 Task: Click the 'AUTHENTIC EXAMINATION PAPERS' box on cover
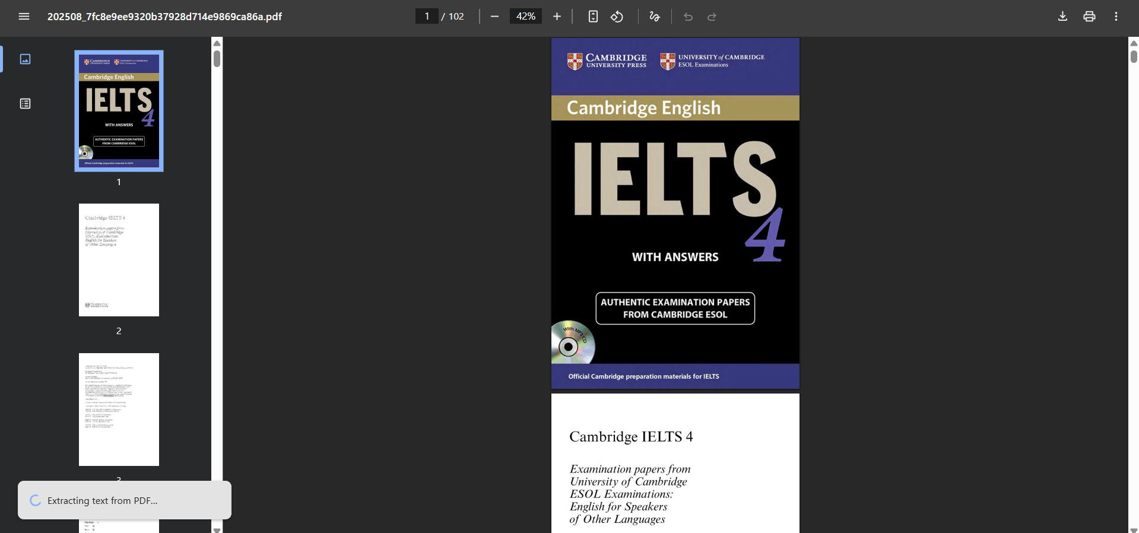click(675, 308)
